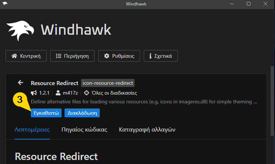Open the Σχετικά about page

(x=161, y=56)
